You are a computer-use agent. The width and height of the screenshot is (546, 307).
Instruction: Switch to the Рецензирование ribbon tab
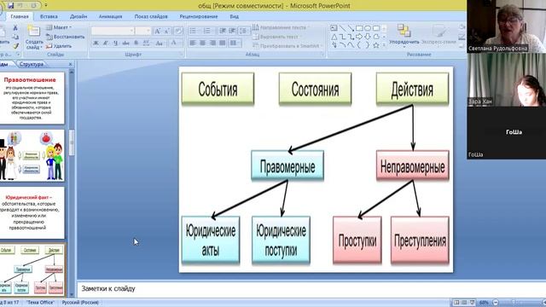(x=199, y=16)
